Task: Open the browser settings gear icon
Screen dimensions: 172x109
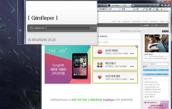Action: (169, 5)
